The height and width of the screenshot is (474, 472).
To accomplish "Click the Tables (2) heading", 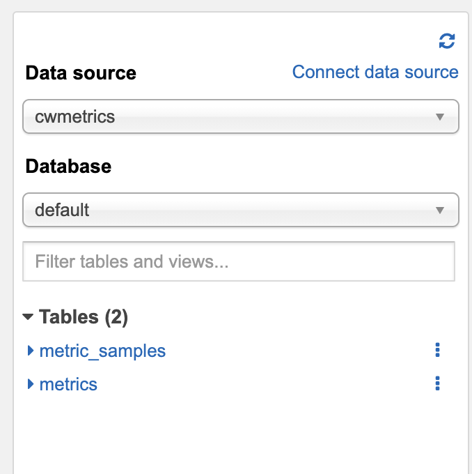I will click(x=84, y=317).
